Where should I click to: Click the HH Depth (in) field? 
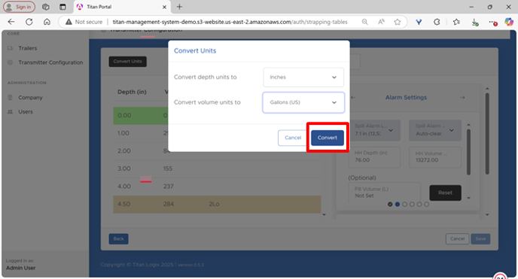tap(374, 157)
